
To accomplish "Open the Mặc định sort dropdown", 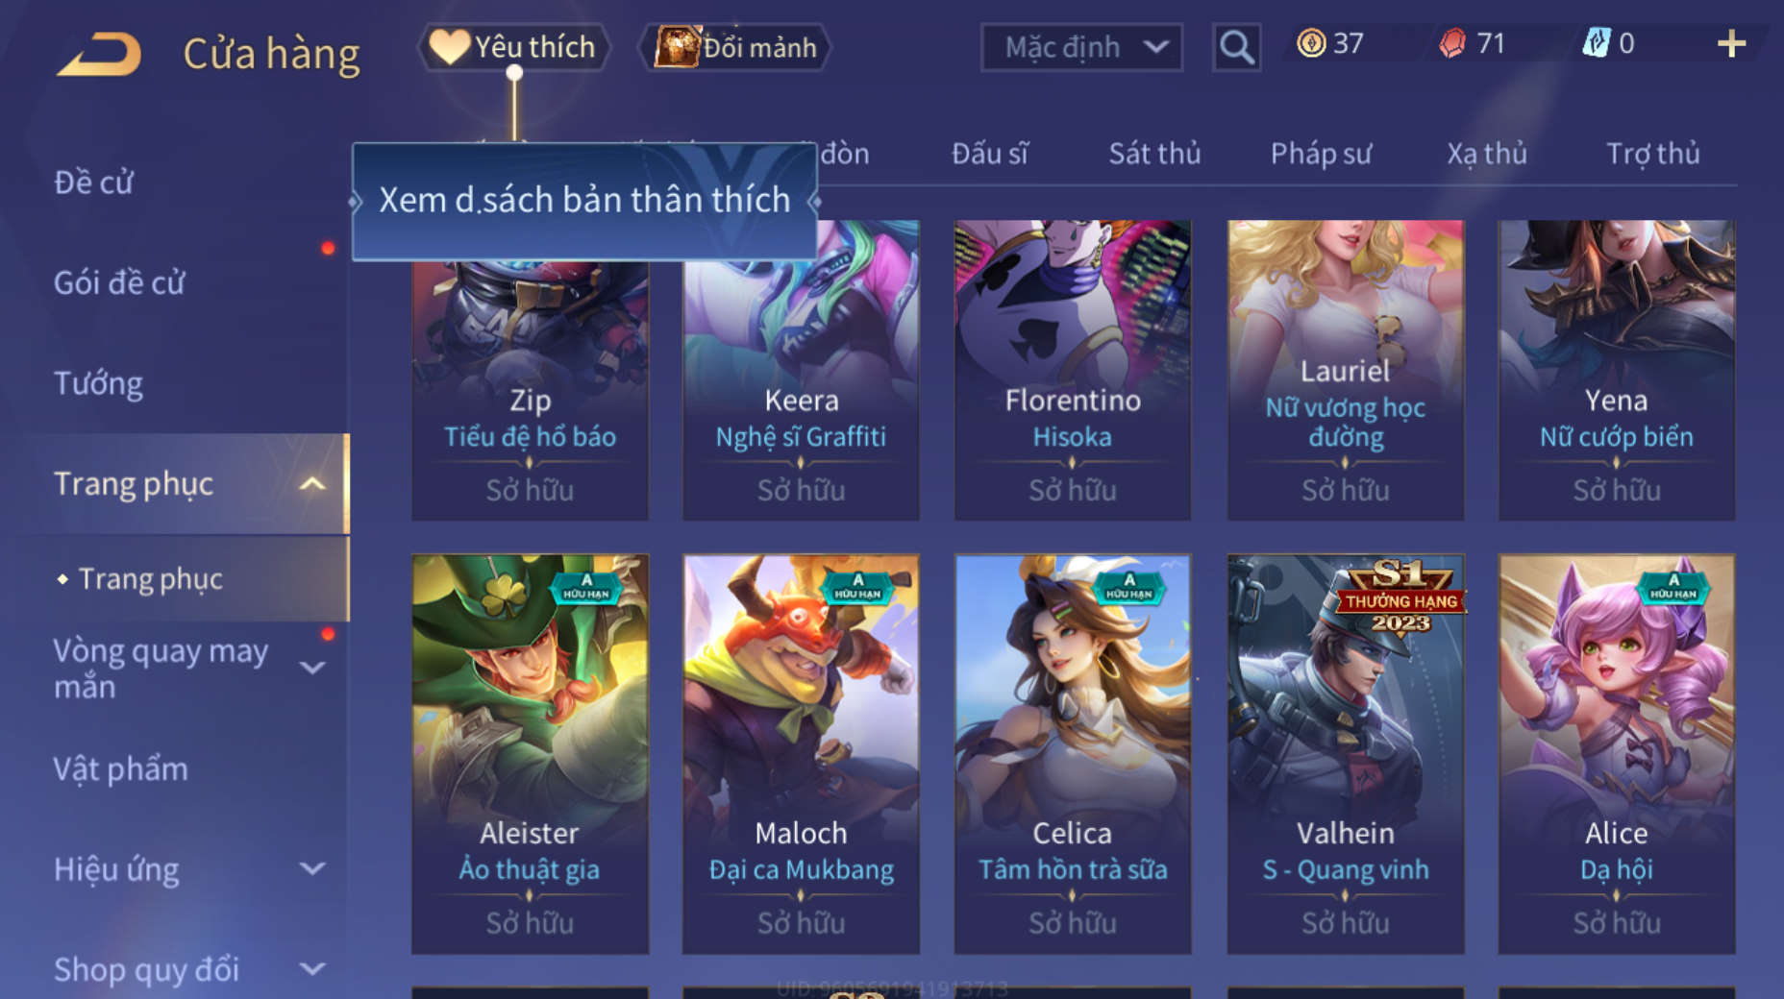I will (x=1081, y=47).
